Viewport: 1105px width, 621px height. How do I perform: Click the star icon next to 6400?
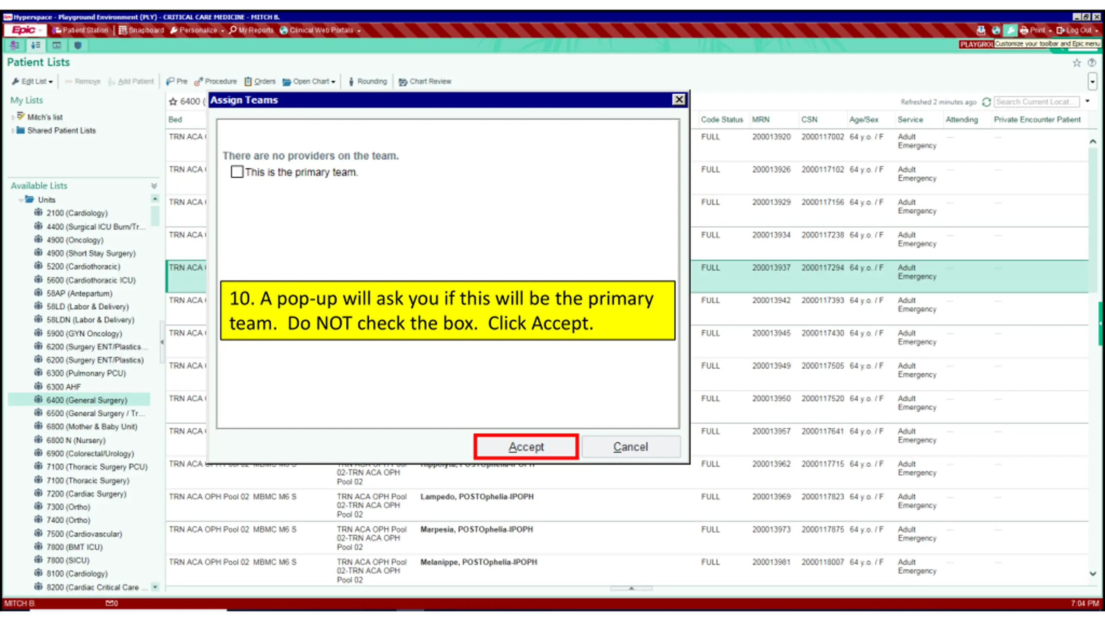pos(173,102)
